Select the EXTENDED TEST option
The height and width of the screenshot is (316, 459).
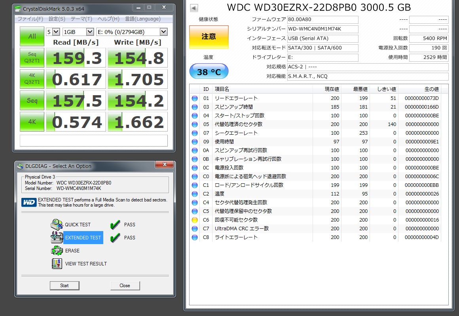(83, 238)
